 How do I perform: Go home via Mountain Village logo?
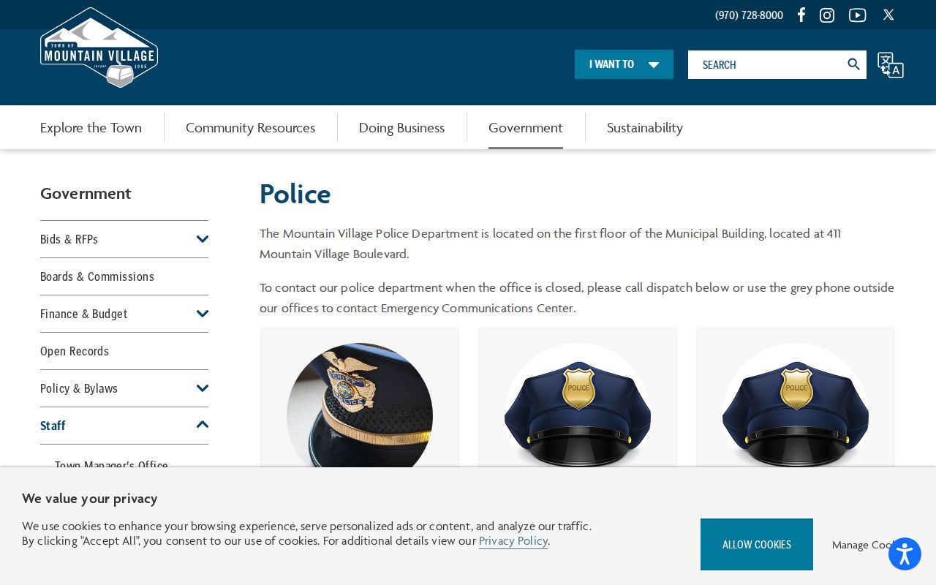[x=99, y=48]
